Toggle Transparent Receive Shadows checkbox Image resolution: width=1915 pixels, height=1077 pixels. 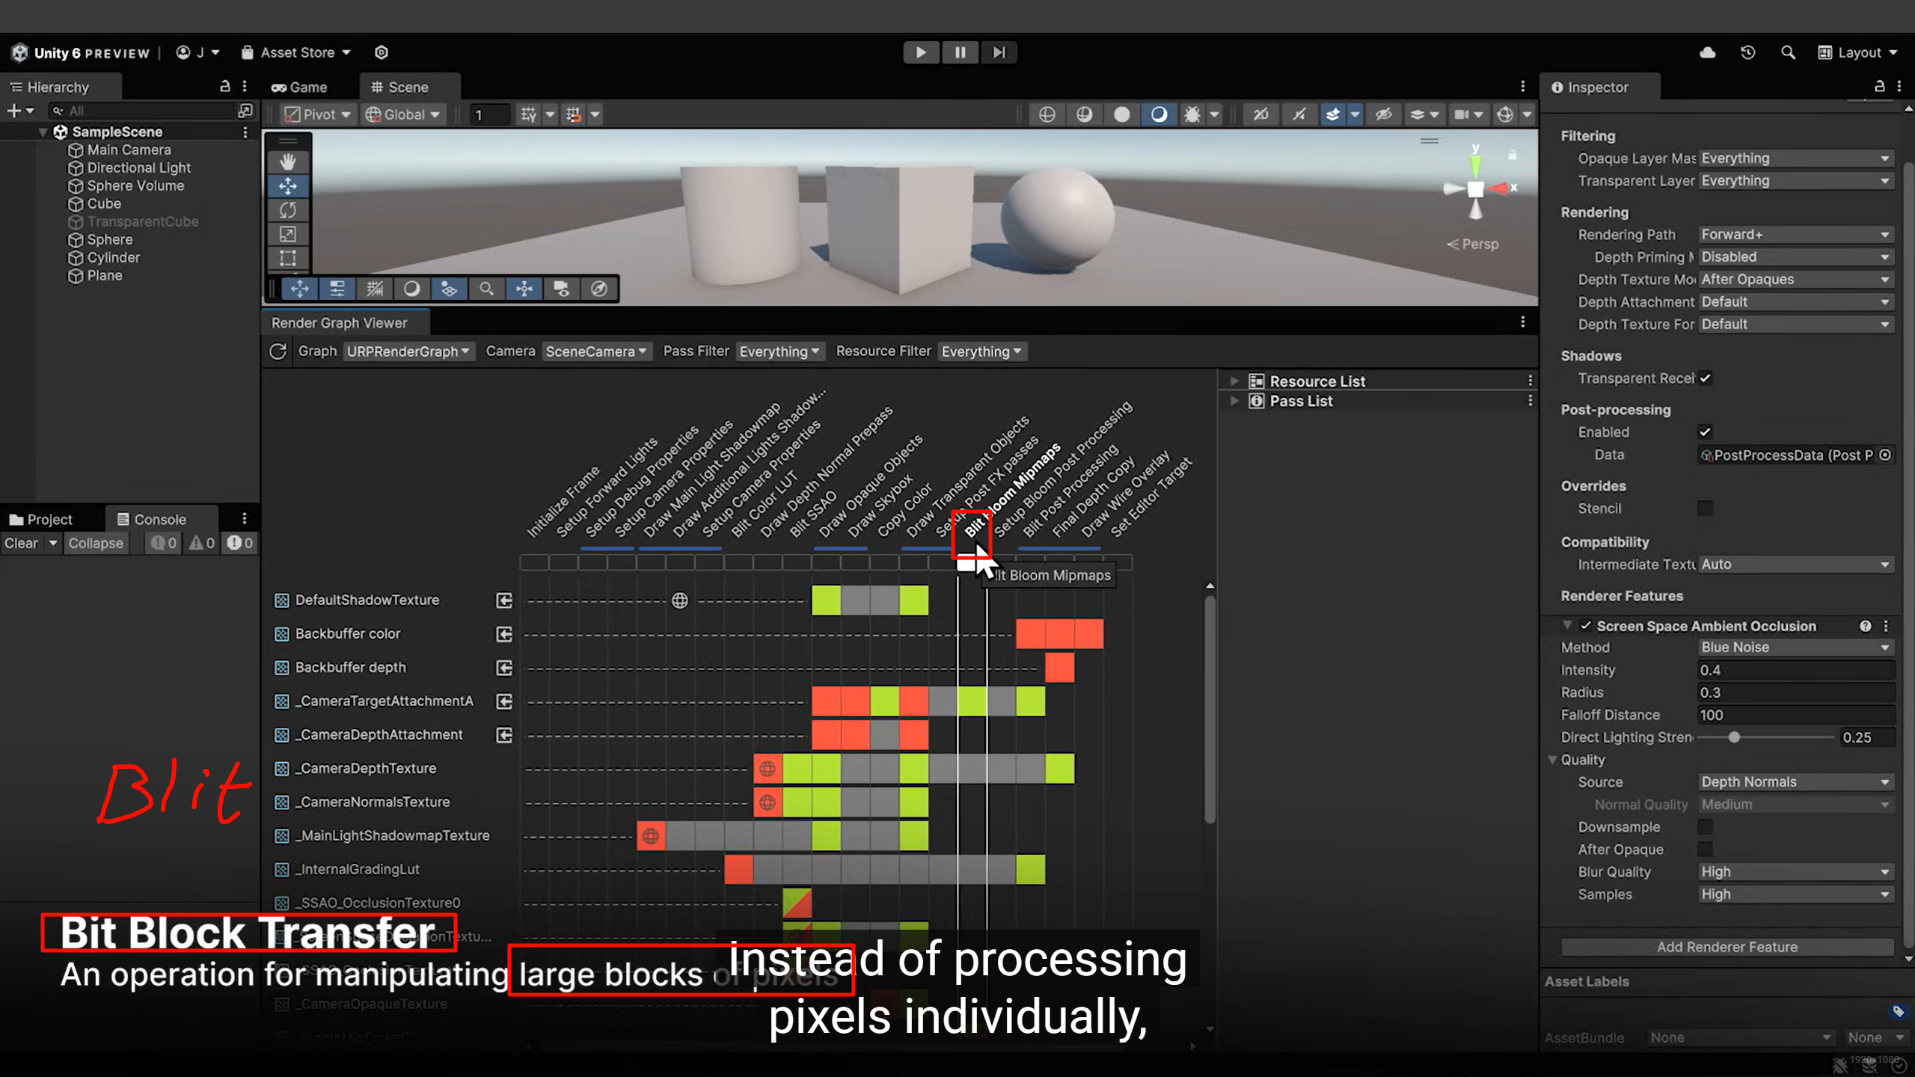coord(1706,378)
